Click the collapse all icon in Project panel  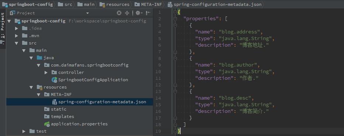click(x=127, y=13)
